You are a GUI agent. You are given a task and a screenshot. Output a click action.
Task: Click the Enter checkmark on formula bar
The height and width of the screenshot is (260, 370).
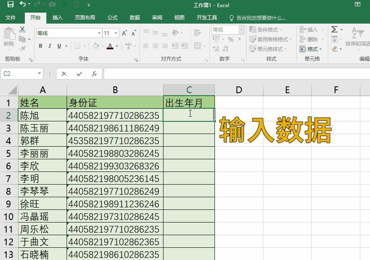point(78,73)
